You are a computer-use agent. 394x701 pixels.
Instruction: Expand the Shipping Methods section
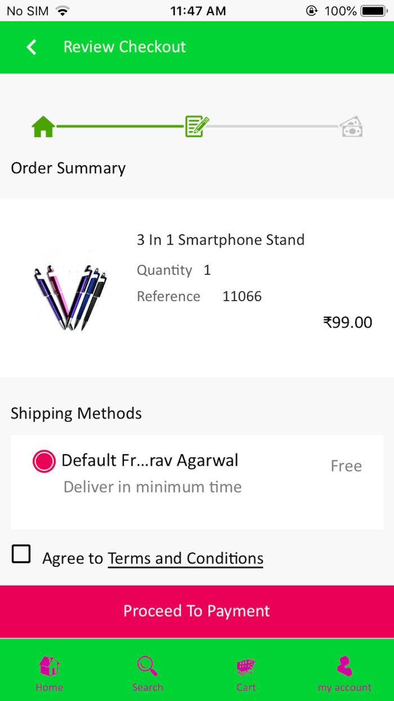76,414
